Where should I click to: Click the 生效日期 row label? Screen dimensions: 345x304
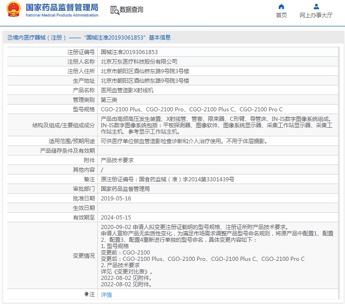(x=84, y=208)
